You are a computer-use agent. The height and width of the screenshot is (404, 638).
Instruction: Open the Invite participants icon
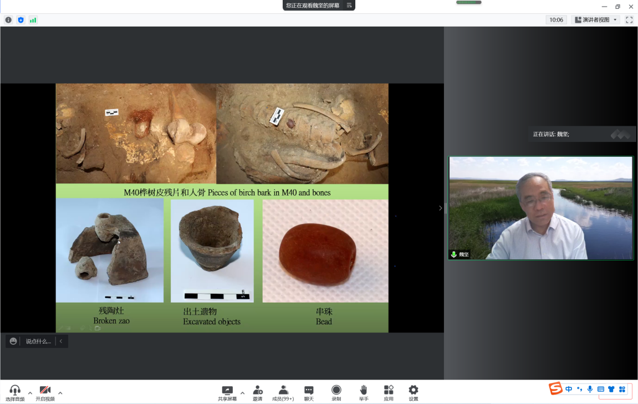[x=257, y=390]
